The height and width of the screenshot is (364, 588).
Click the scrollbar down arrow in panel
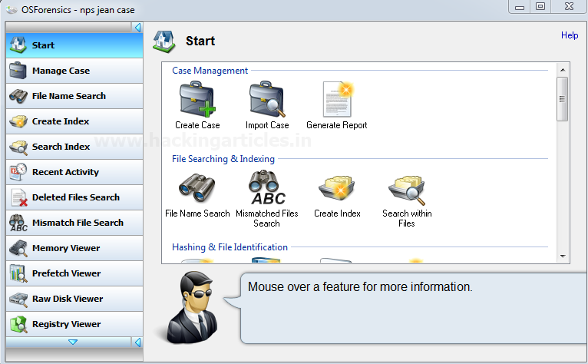coord(563,256)
